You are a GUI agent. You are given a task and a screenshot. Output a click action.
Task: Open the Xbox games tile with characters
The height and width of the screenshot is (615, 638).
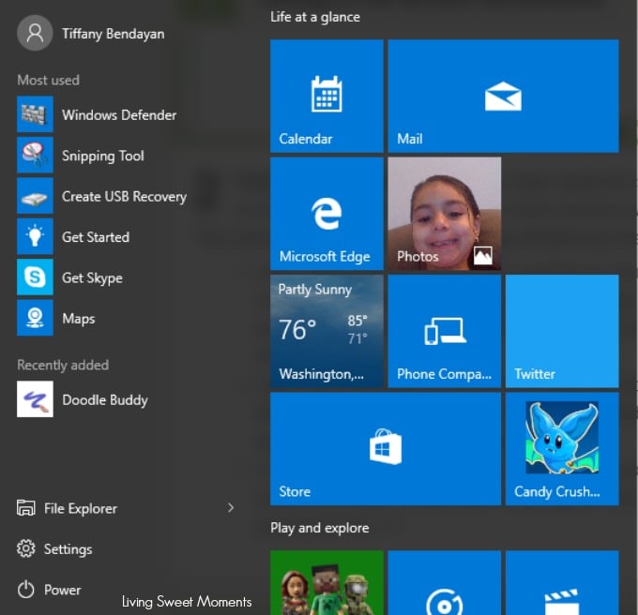tap(327, 582)
